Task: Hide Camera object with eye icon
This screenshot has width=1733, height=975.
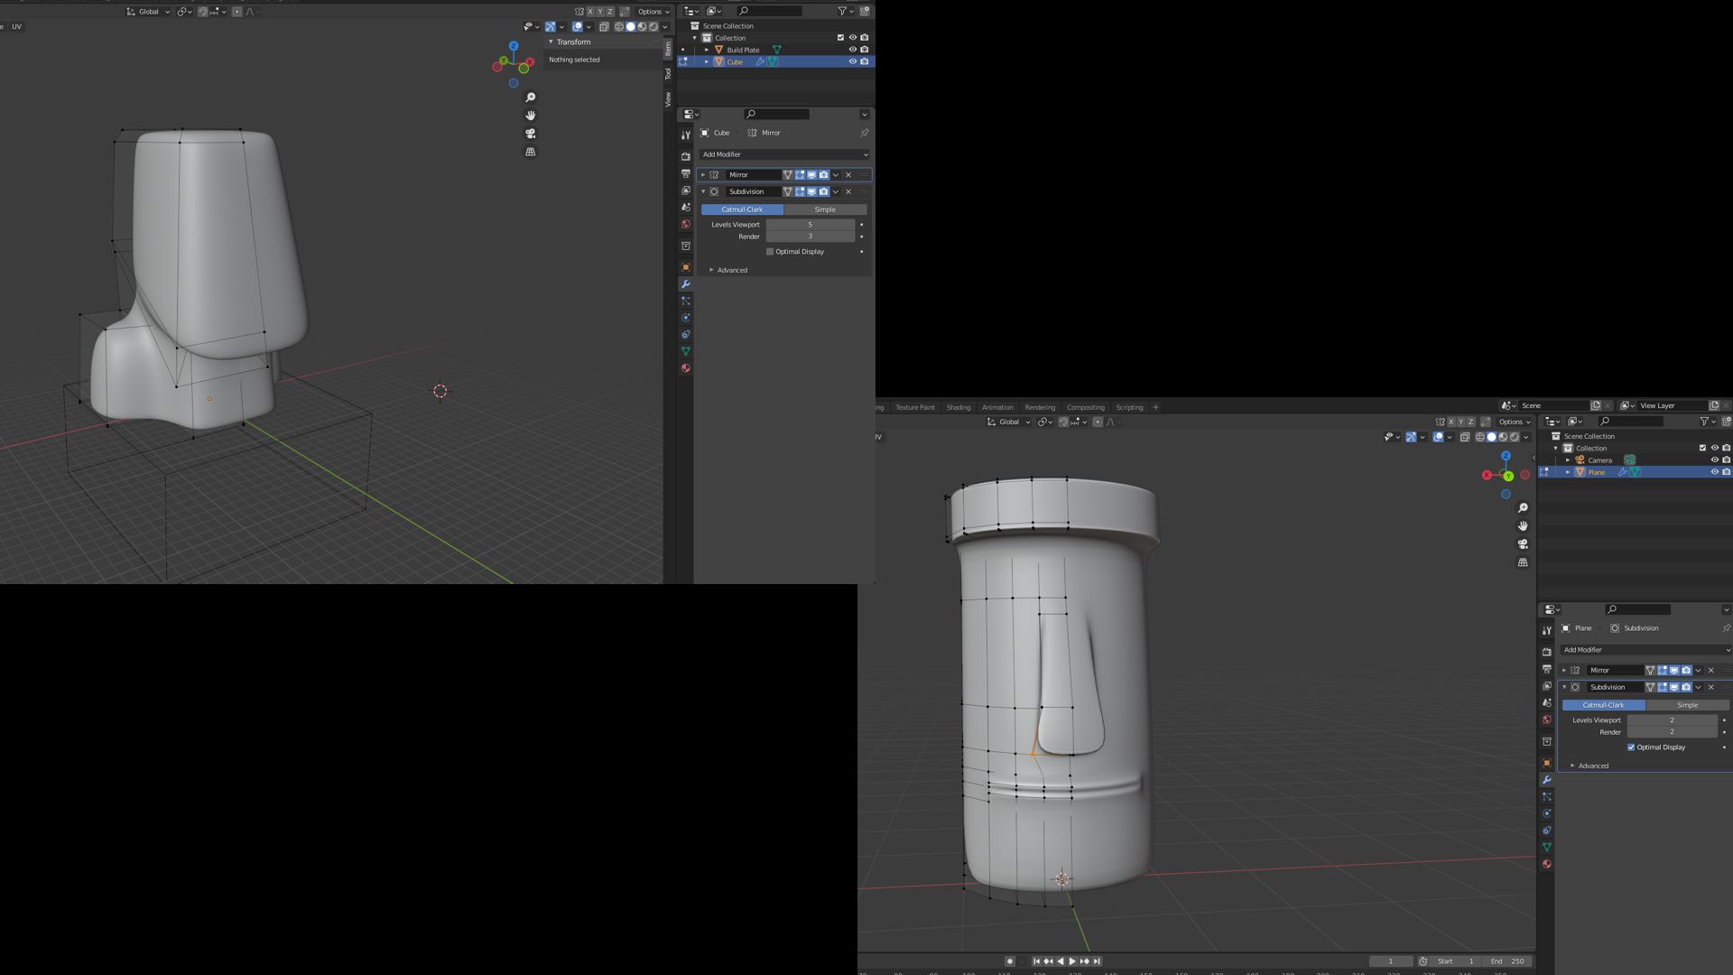Action: [1714, 460]
